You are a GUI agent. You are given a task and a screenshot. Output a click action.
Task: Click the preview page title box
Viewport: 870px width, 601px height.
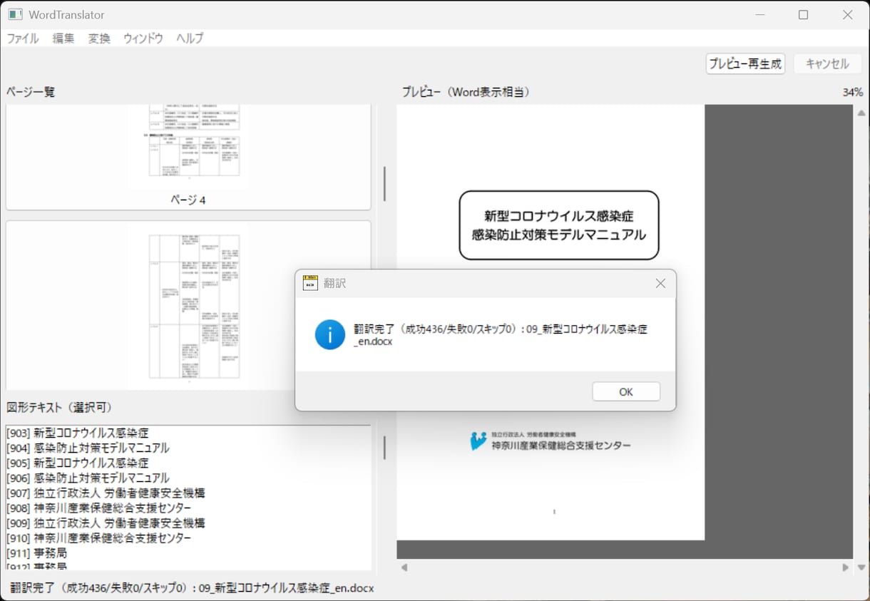coord(559,225)
